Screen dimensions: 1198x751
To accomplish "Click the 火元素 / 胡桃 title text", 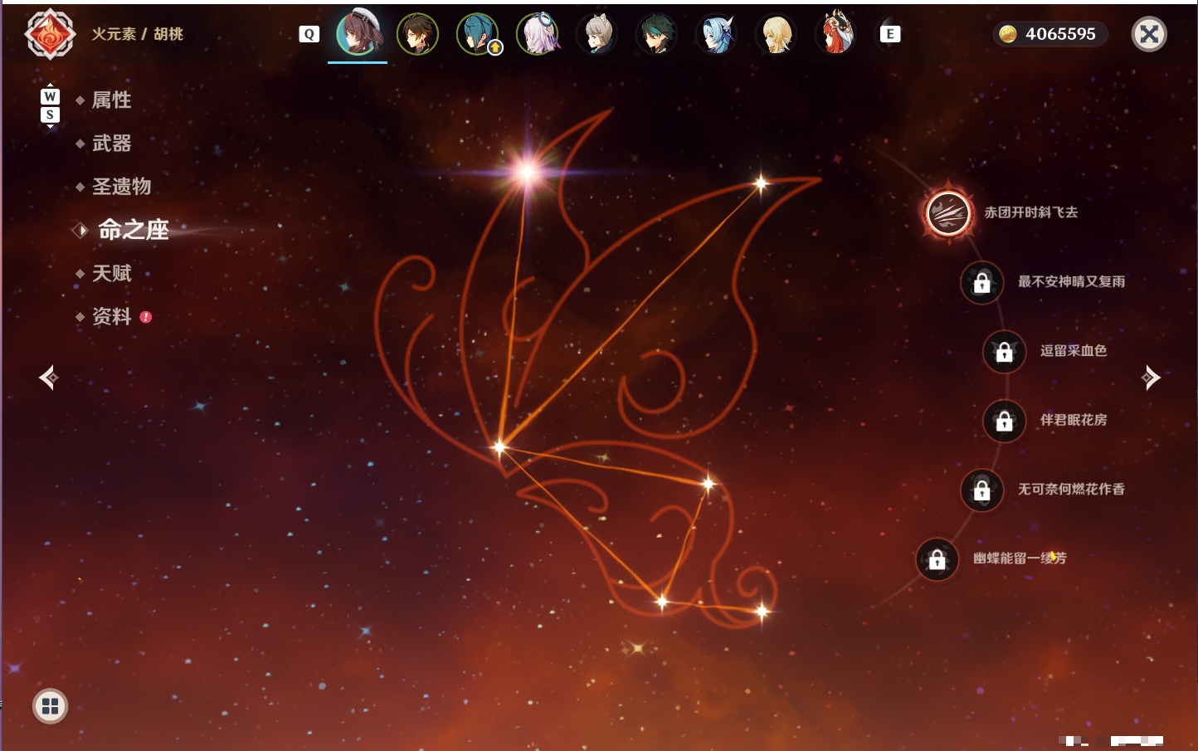I will (x=137, y=34).
